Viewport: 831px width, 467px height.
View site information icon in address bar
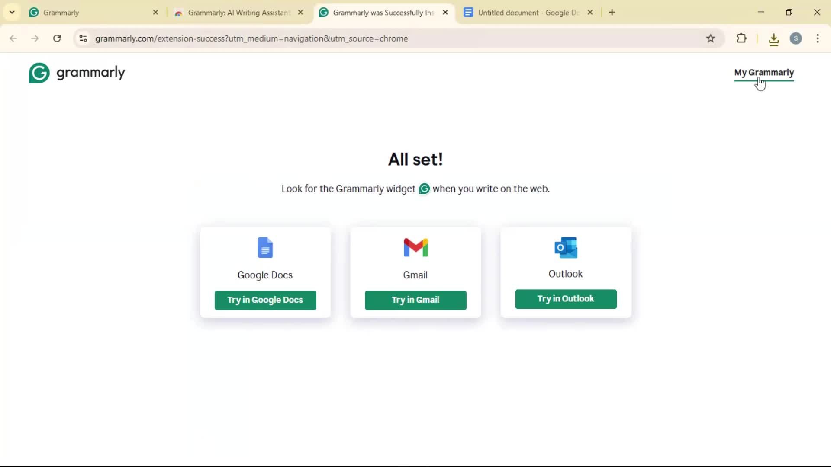83,38
